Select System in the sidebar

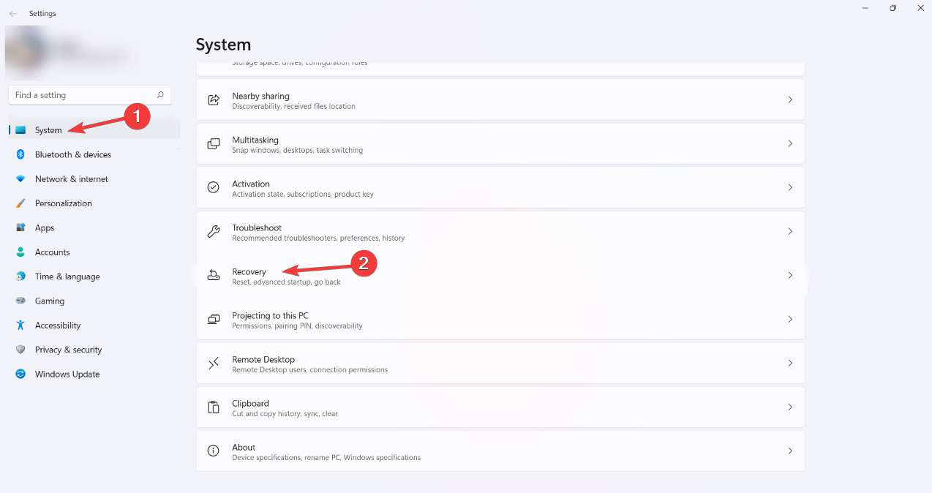(x=48, y=130)
